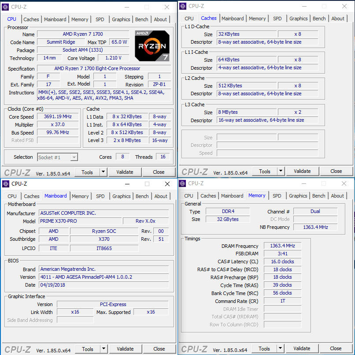355x355 pixels.
Task: Open About tab in the Caches window
Action: (x=338, y=19)
